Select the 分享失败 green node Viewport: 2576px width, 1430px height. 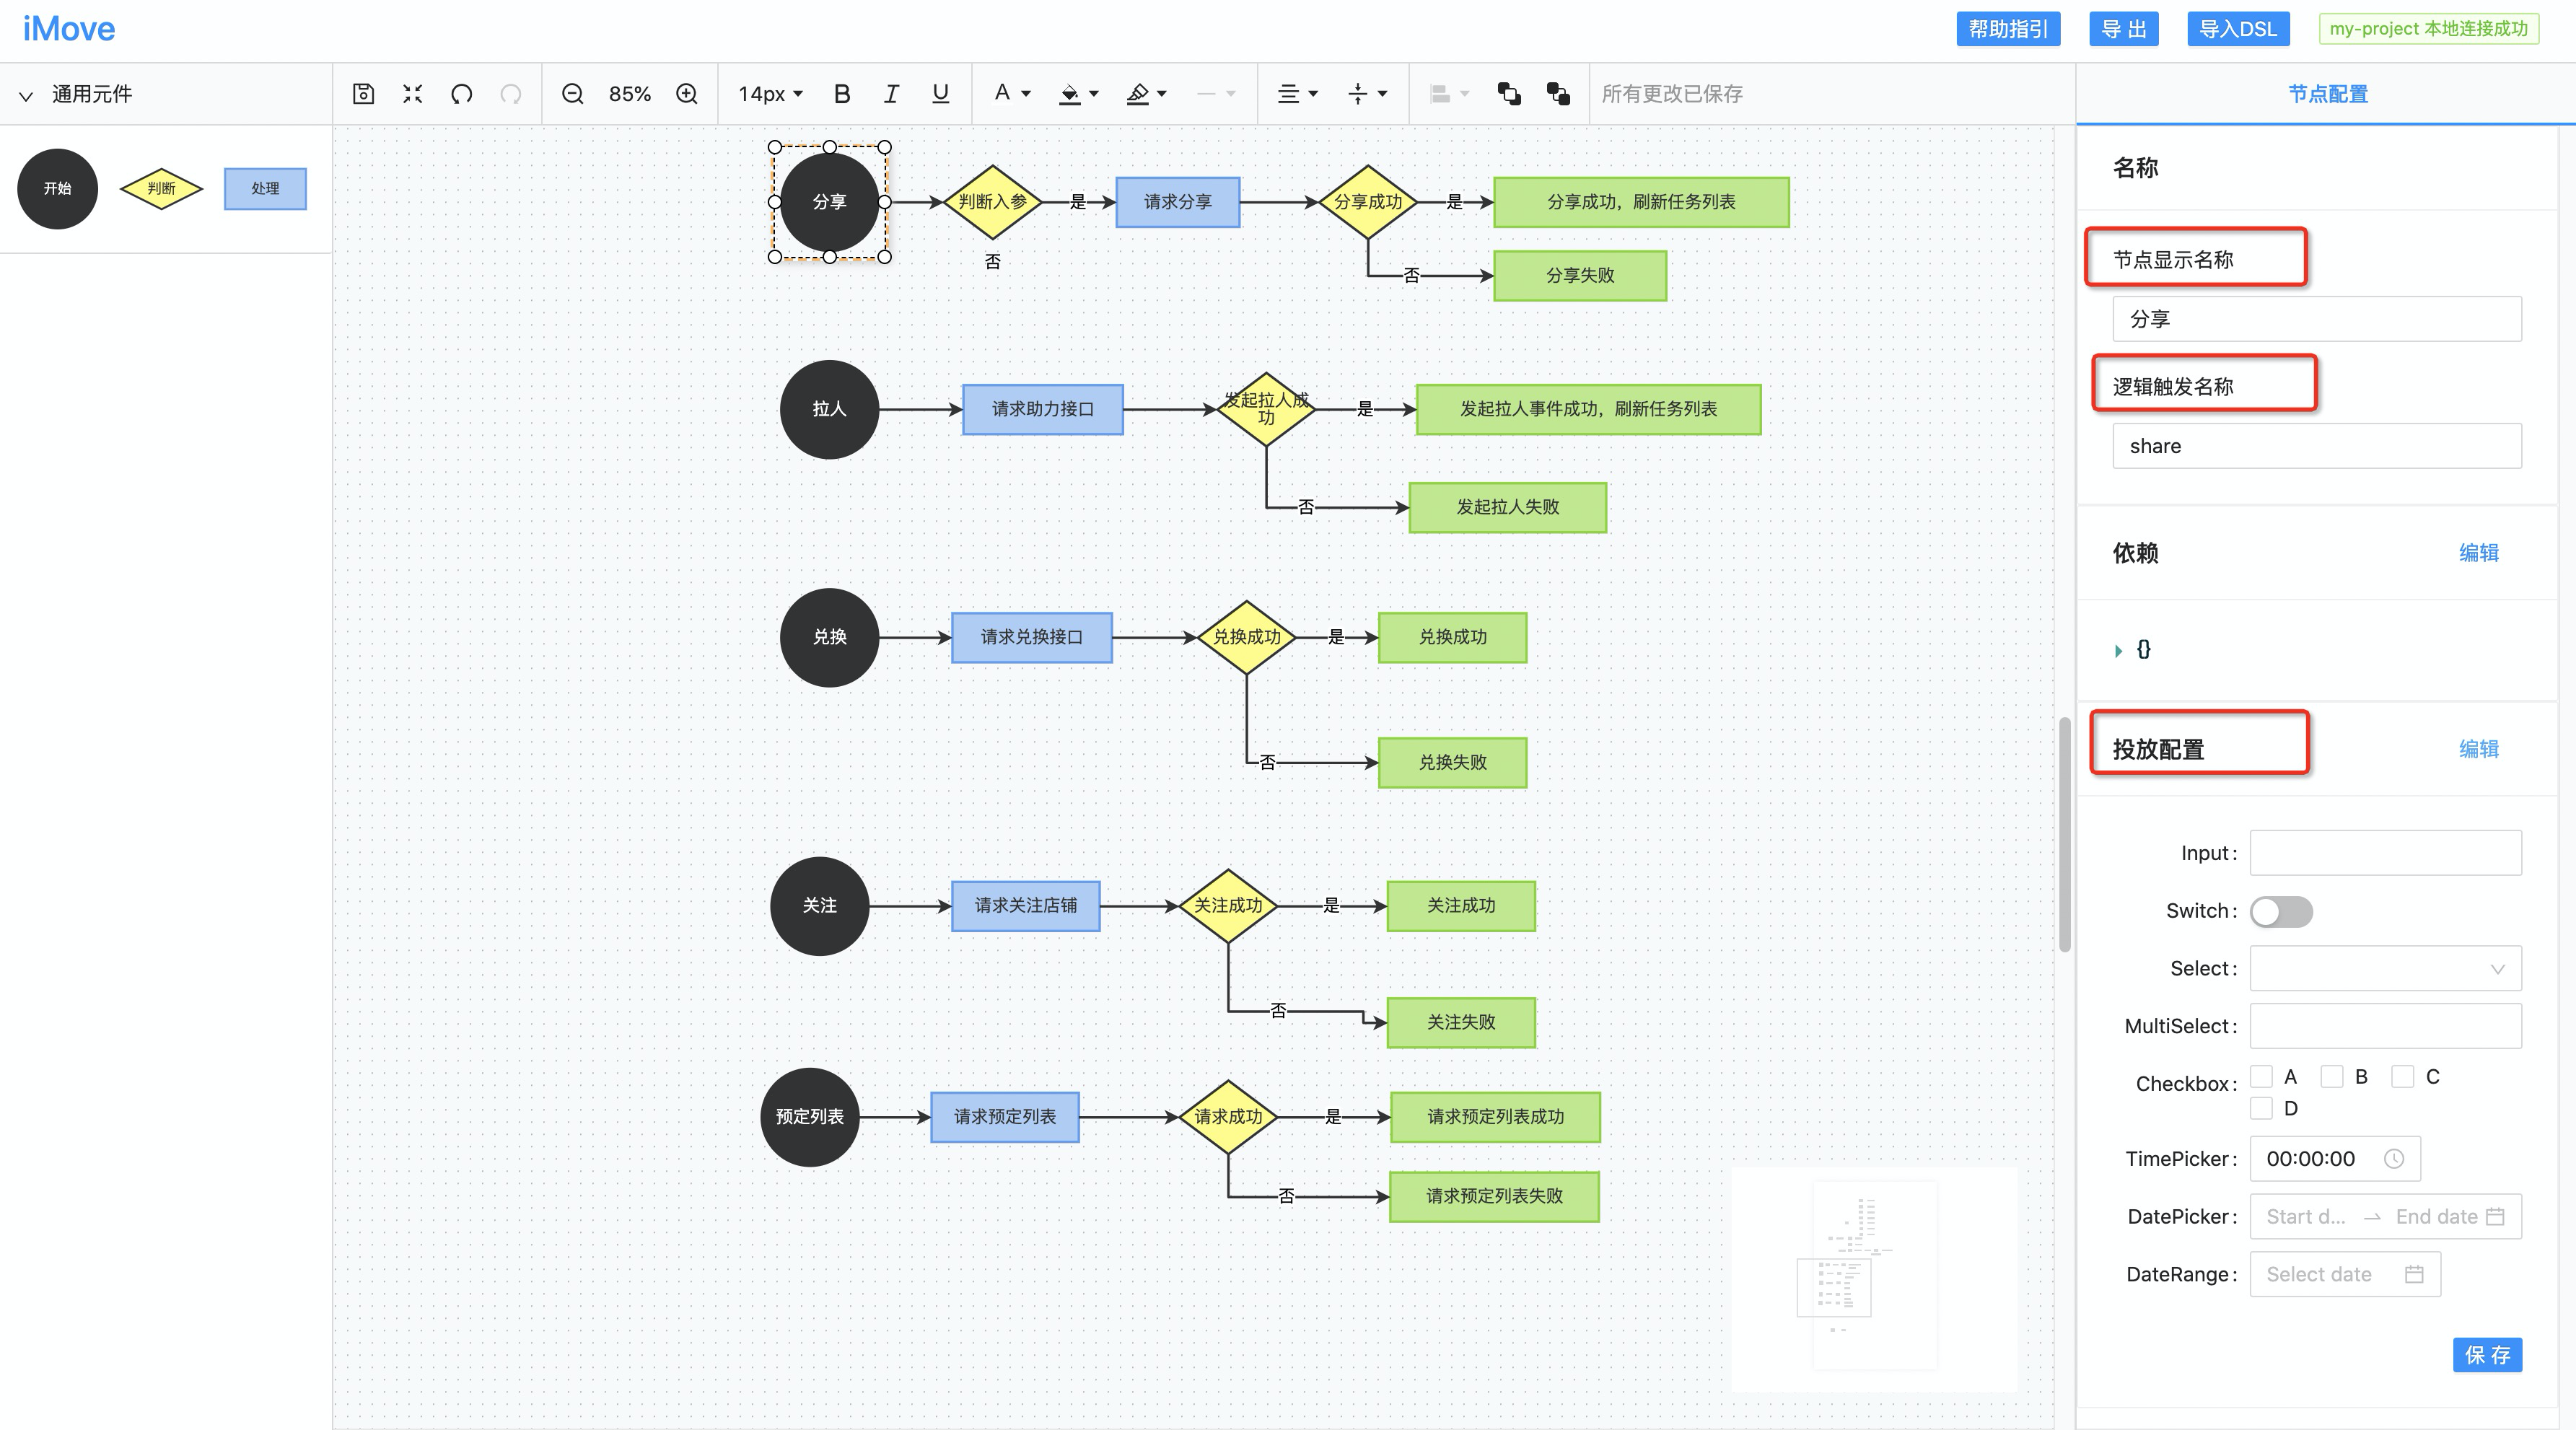tap(1579, 276)
